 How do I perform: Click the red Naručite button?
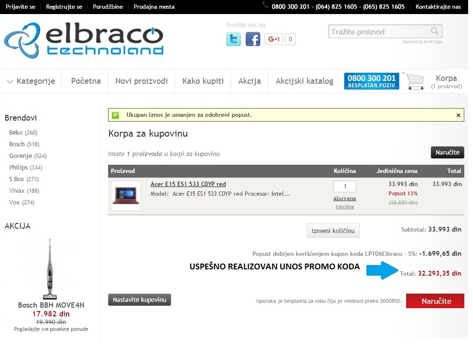pyautogui.click(x=435, y=301)
